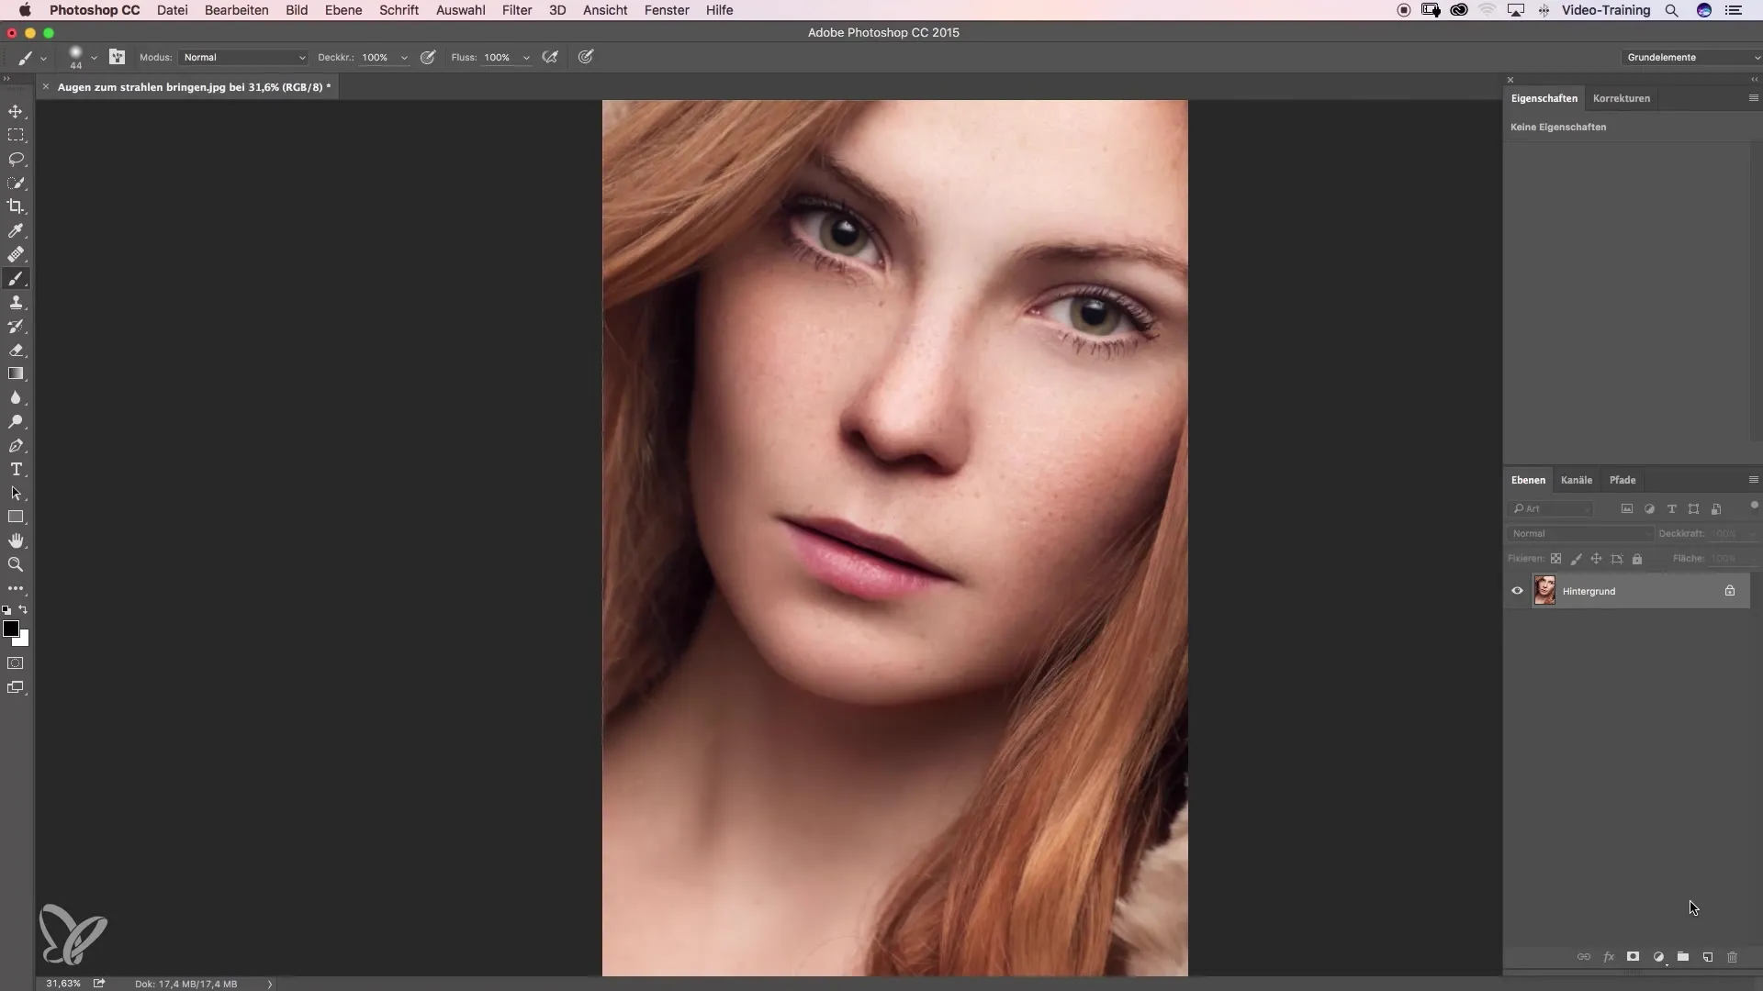Image resolution: width=1763 pixels, height=991 pixels.
Task: Toggle airbrush-style build-up effects
Action: pos(550,57)
